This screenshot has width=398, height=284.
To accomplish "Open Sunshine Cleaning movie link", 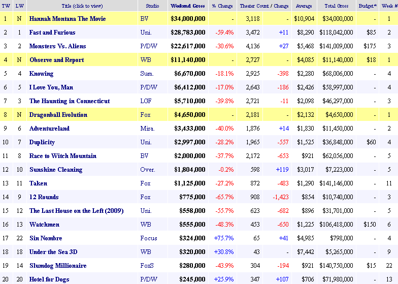I will [55, 170].
